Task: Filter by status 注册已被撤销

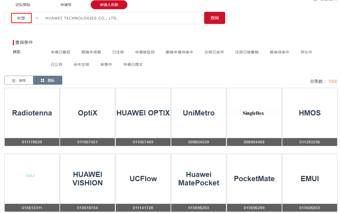Action: click(x=247, y=52)
